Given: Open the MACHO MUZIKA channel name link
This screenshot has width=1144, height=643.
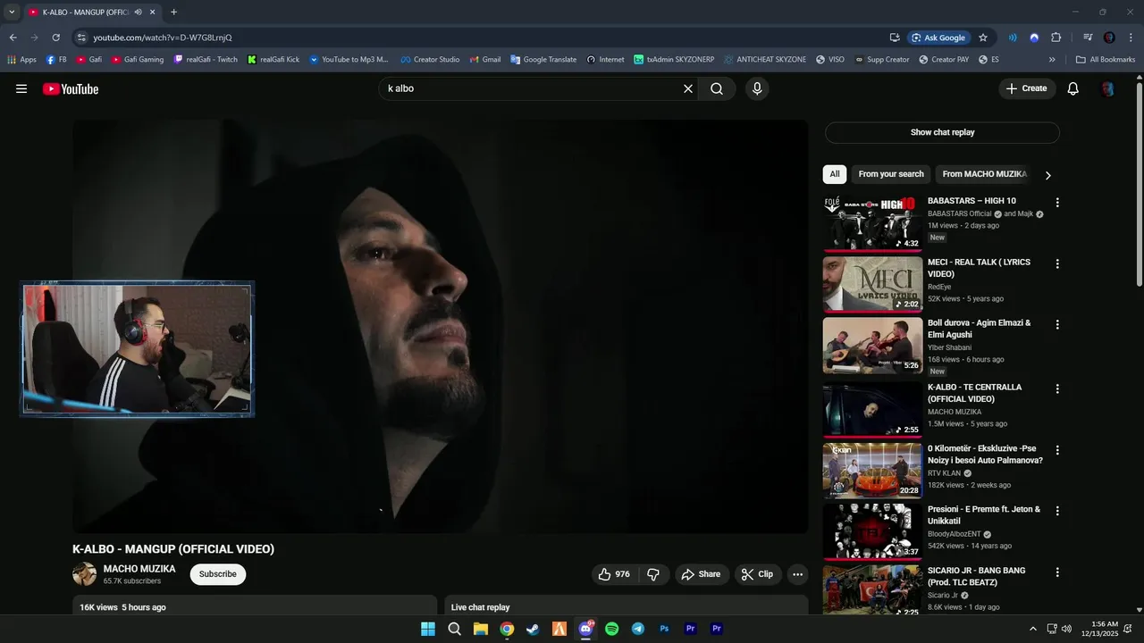Looking at the screenshot, I should pos(139,569).
